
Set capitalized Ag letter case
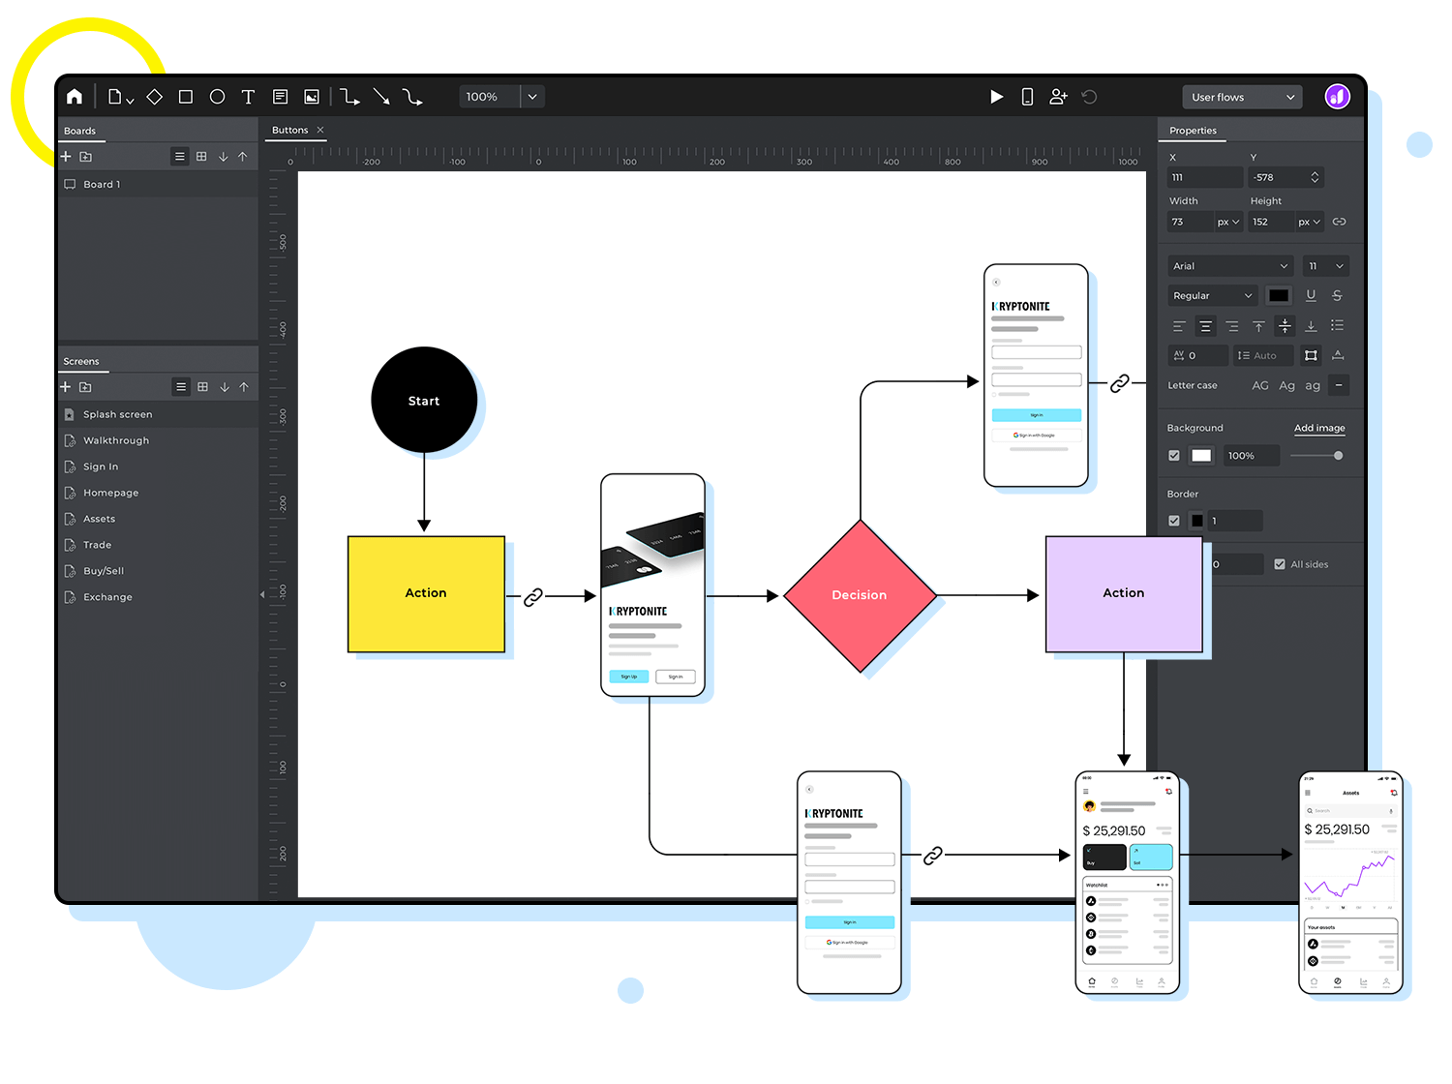1286,385
